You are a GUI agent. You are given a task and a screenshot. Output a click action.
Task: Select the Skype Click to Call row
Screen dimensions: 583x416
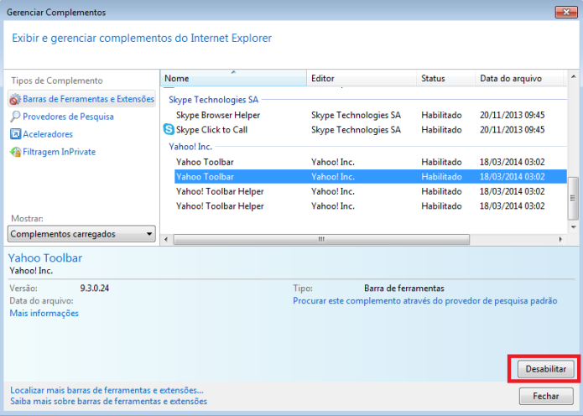click(x=370, y=130)
